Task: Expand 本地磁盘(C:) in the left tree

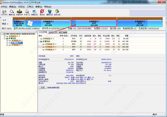Action: tap(4, 36)
